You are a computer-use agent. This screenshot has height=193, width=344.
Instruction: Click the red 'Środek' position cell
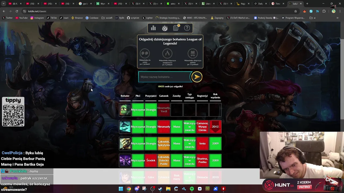click(151, 160)
